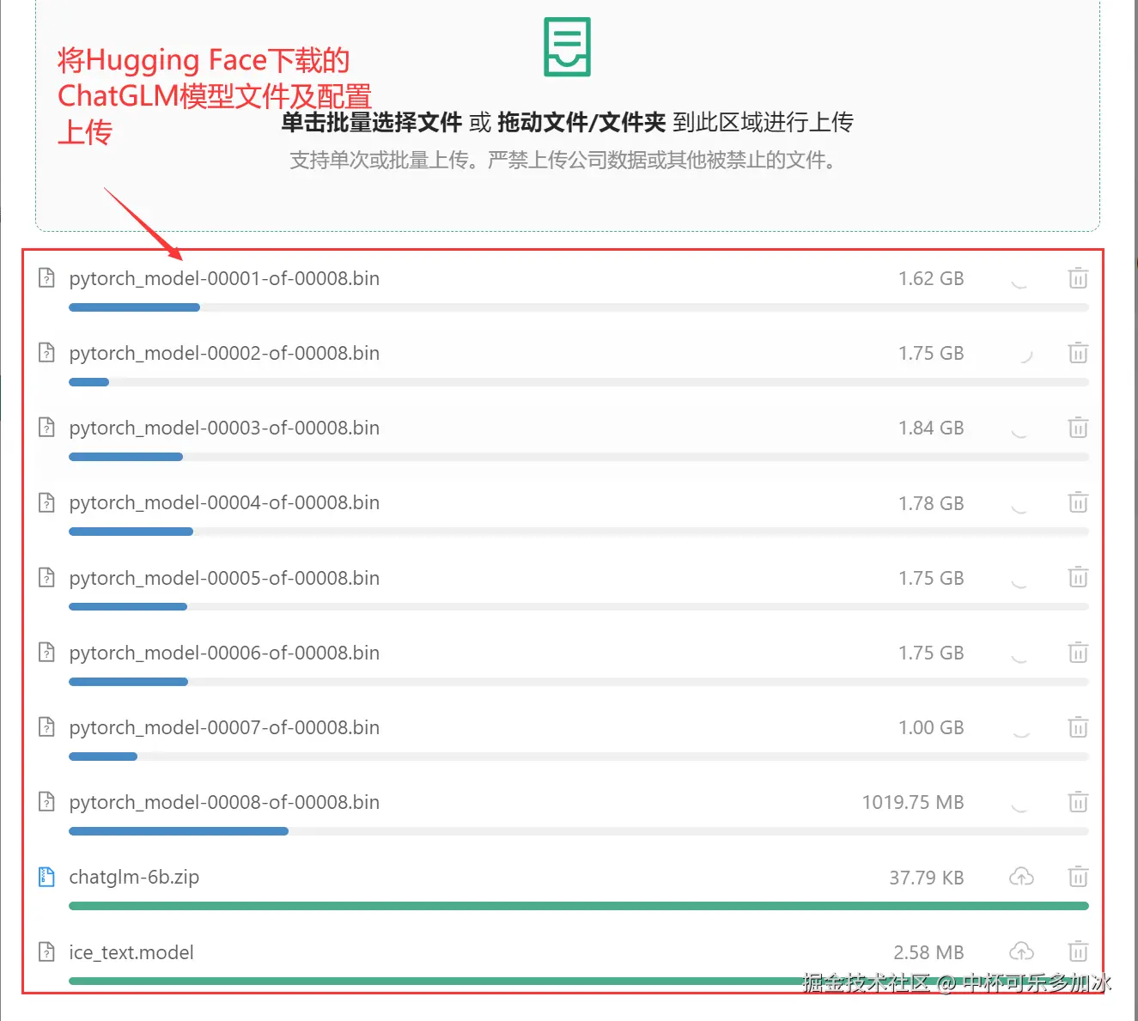Delete pytorch_model-00007-of-00008.bin with trash icon

click(x=1078, y=727)
